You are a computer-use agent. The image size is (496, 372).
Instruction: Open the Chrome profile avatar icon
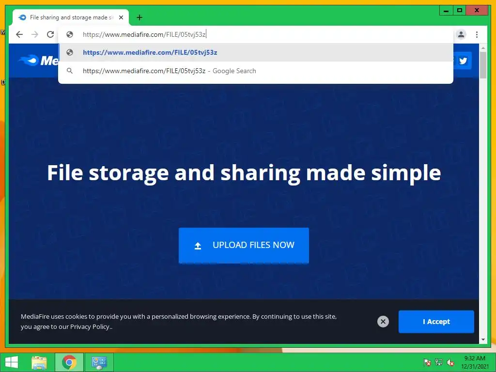pos(461,34)
